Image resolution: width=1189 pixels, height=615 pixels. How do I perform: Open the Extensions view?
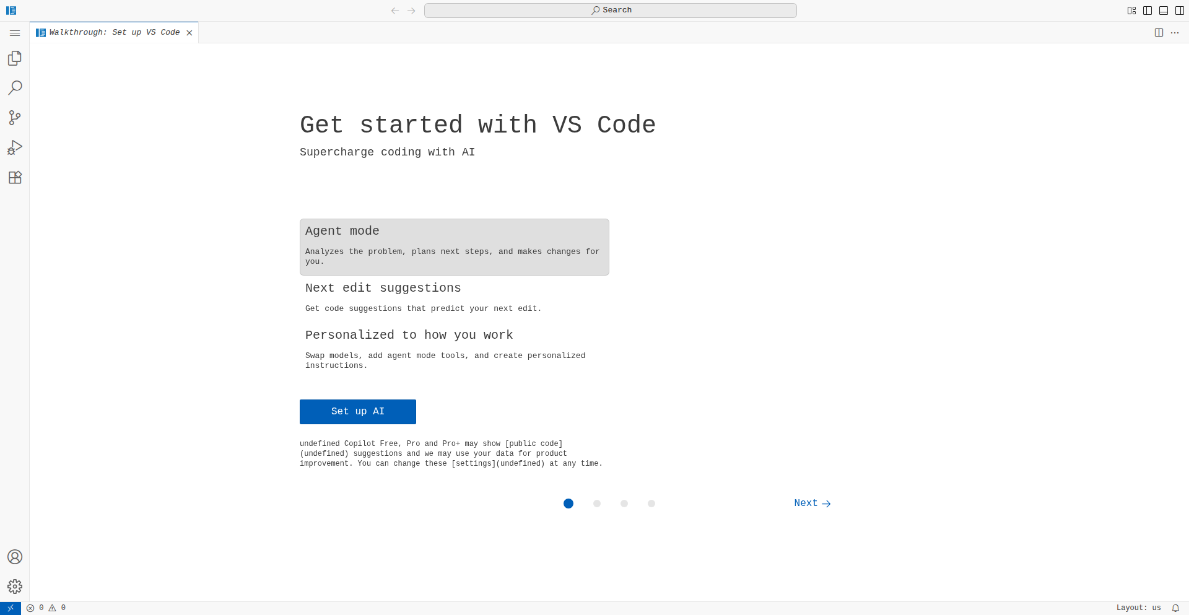click(x=15, y=177)
